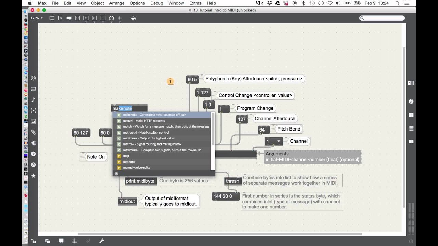Click the makenote object text field
The height and width of the screenshot is (246, 438).
click(x=129, y=108)
